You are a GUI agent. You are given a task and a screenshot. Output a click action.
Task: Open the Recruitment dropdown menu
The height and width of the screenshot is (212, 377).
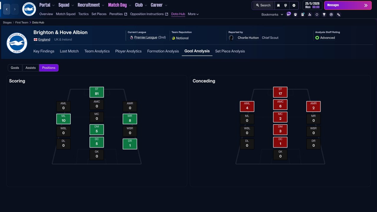pos(91,5)
